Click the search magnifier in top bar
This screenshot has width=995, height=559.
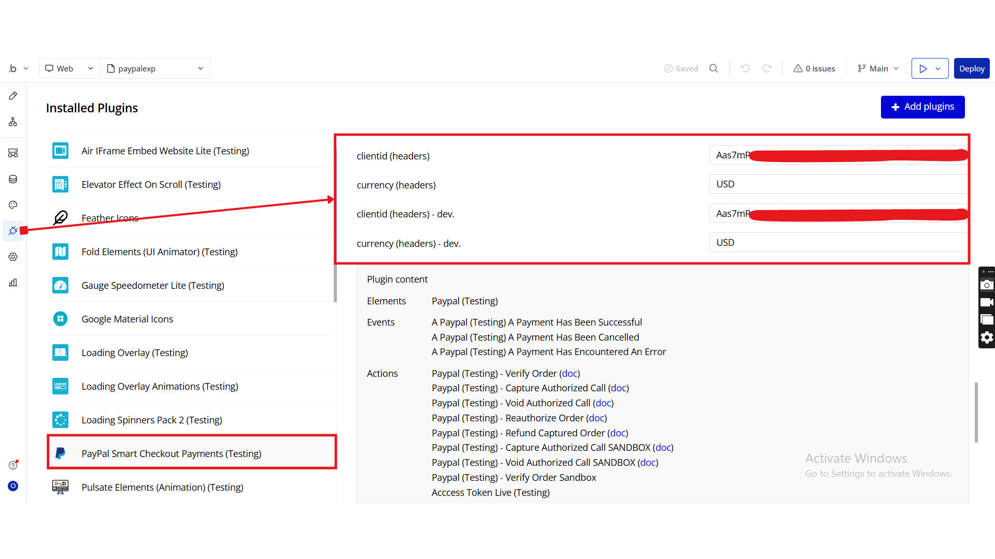point(714,68)
